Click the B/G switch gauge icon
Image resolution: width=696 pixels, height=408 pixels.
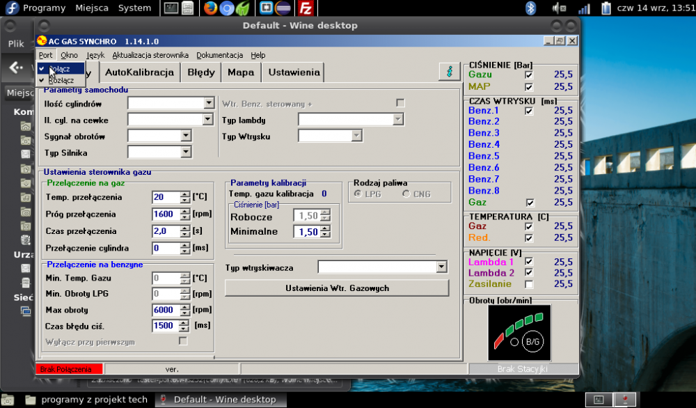(532, 341)
